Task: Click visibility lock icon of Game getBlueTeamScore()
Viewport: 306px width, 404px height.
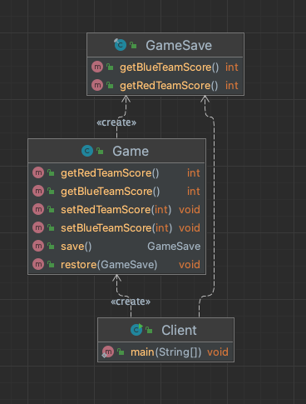Action: [x=51, y=191]
